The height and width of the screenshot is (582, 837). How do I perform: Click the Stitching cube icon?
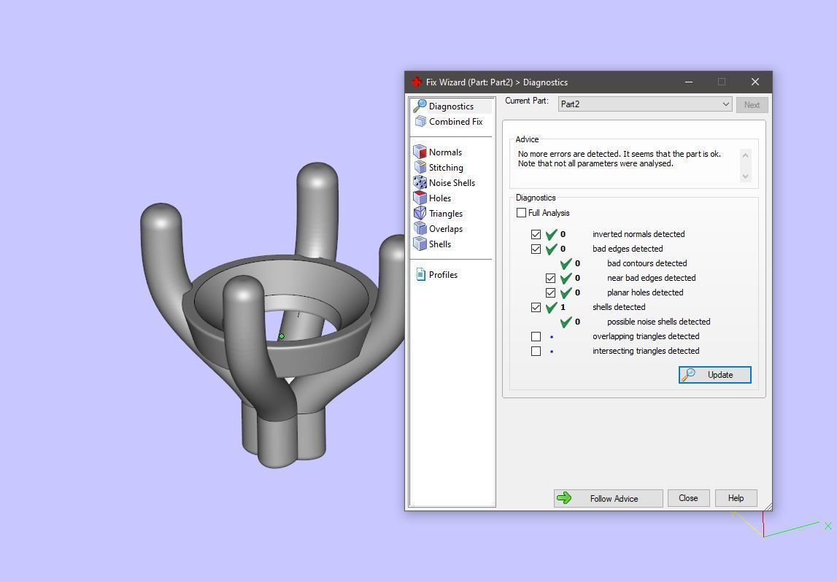pyautogui.click(x=420, y=167)
